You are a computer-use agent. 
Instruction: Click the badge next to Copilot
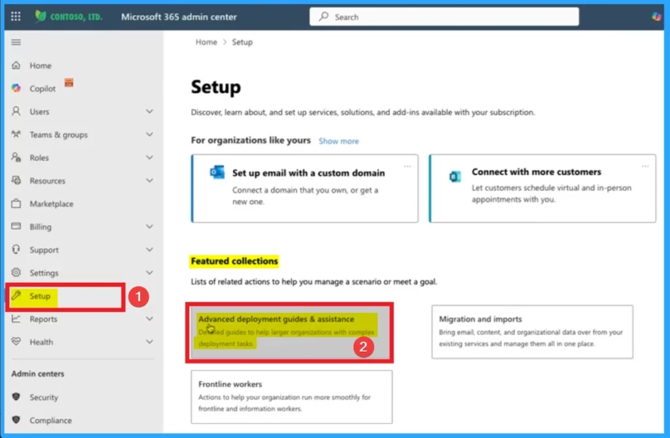(x=69, y=82)
